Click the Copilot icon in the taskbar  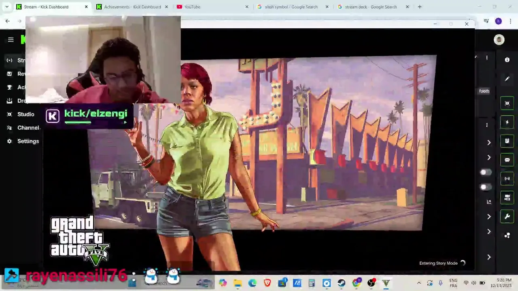pyautogui.click(x=223, y=283)
